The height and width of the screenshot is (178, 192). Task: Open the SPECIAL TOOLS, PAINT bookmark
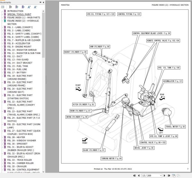[19, 14]
